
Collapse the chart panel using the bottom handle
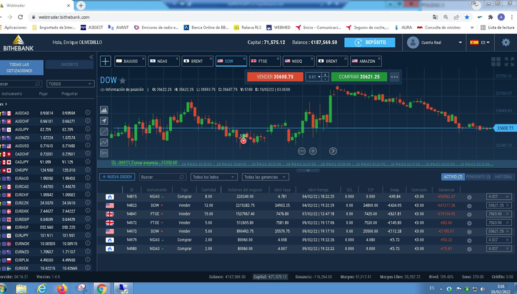(x=308, y=171)
